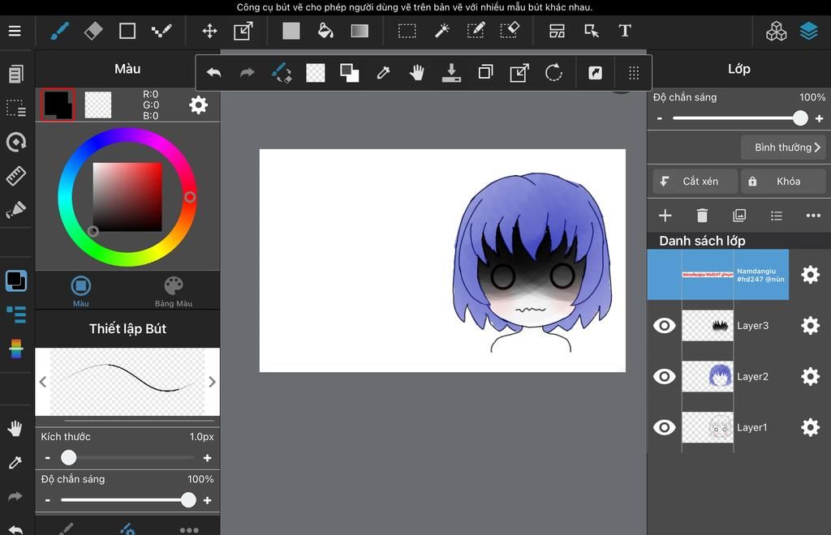The width and height of the screenshot is (831, 535).
Task: Redo using the floating bar arrow
Action: pos(248,72)
